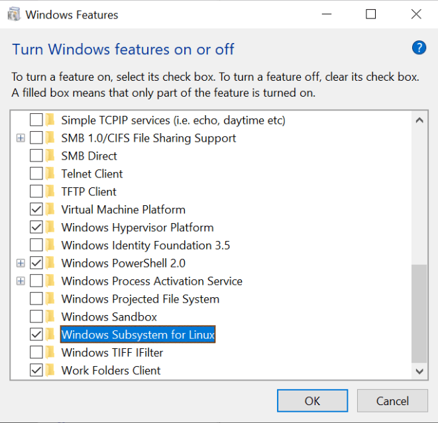Select Windows Identity Foundation 3.5 label
The width and height of the screenshot is (438, 423).
coord(146,246)
